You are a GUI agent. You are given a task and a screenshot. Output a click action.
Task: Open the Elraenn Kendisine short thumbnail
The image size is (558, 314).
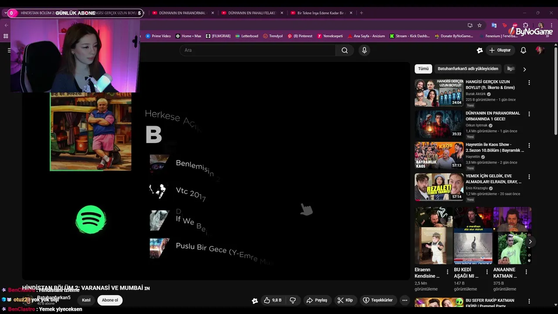[434, 235]
